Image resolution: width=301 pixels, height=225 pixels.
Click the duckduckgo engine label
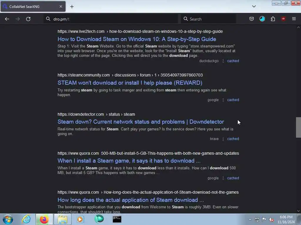[209, 61]
